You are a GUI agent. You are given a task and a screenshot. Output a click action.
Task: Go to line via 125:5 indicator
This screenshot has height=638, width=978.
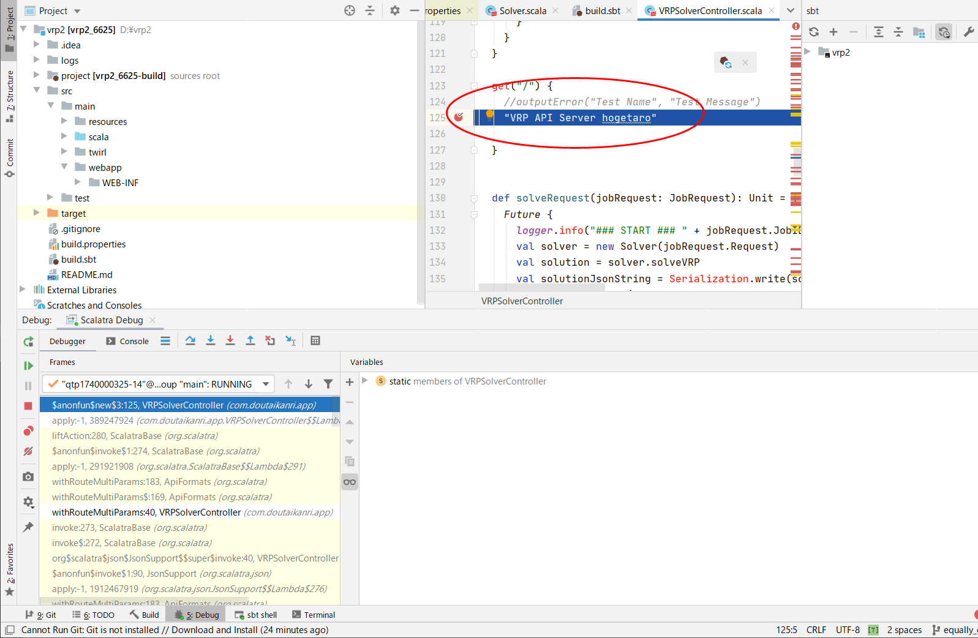(787, 630)
